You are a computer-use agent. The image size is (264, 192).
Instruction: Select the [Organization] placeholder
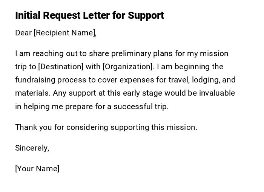pyautogui.click(x=128, y=67)
